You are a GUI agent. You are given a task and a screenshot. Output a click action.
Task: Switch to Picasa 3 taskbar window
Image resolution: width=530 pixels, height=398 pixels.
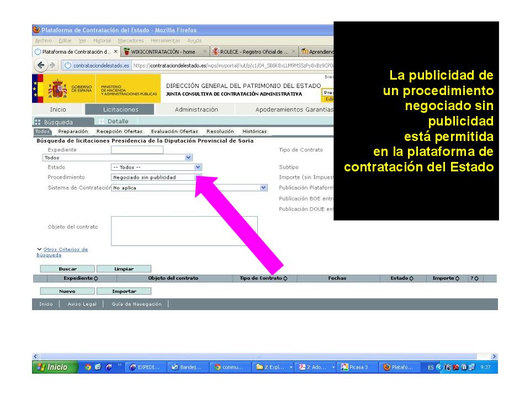point(358,367)
